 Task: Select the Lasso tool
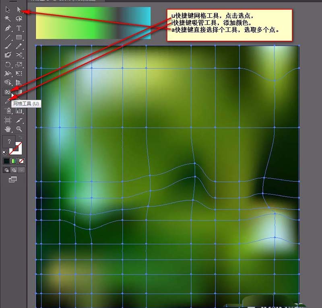pyautogui.click(x=19, y=18)
